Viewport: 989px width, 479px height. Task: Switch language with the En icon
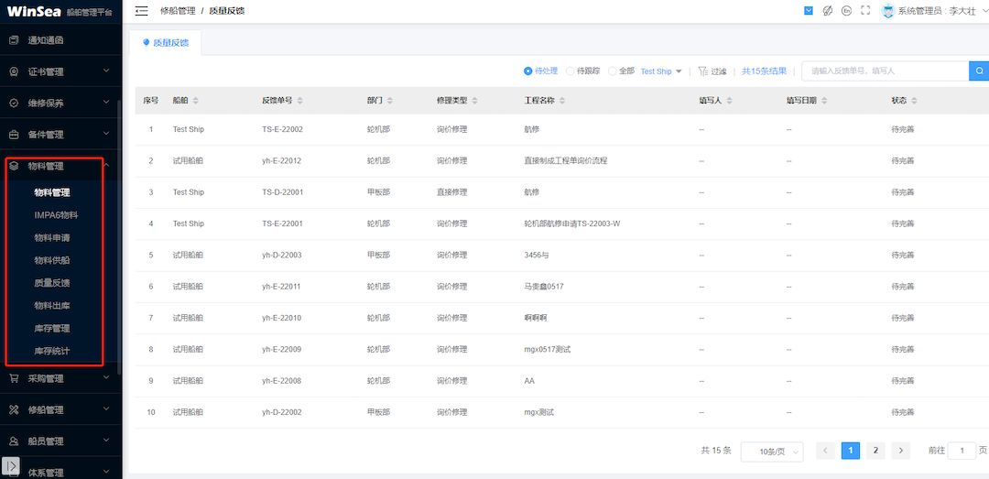[847, 11]
